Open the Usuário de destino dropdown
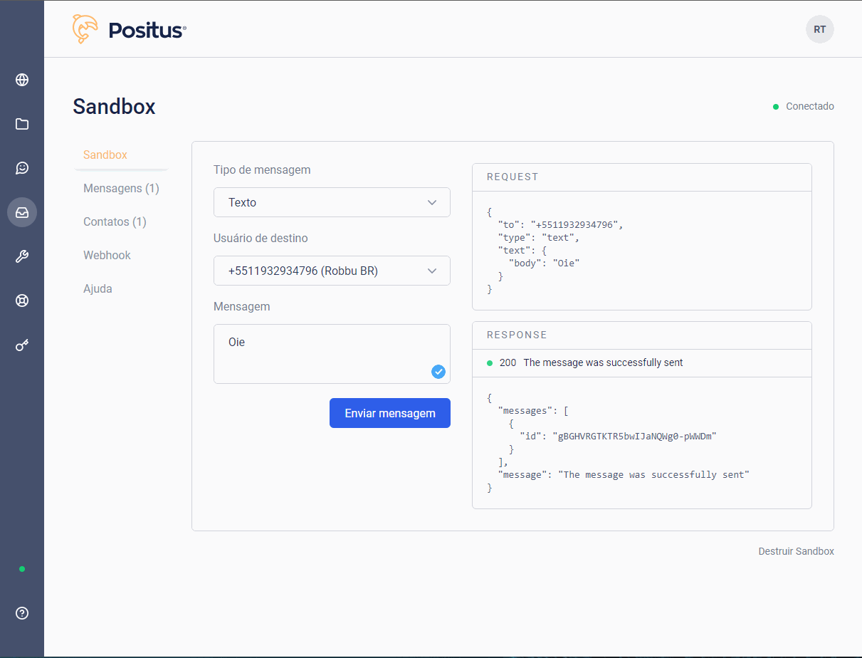862x658 pixels. 332,271
